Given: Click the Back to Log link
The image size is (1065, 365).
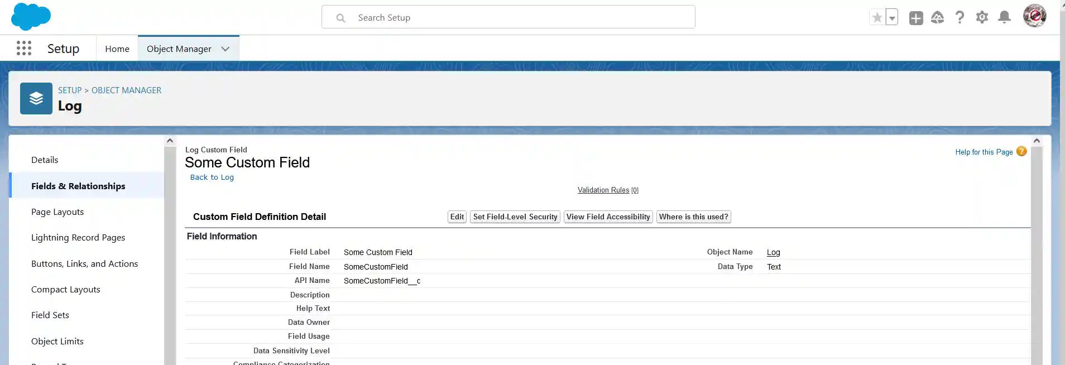Looking at the screenshot, I should point(212,177).
